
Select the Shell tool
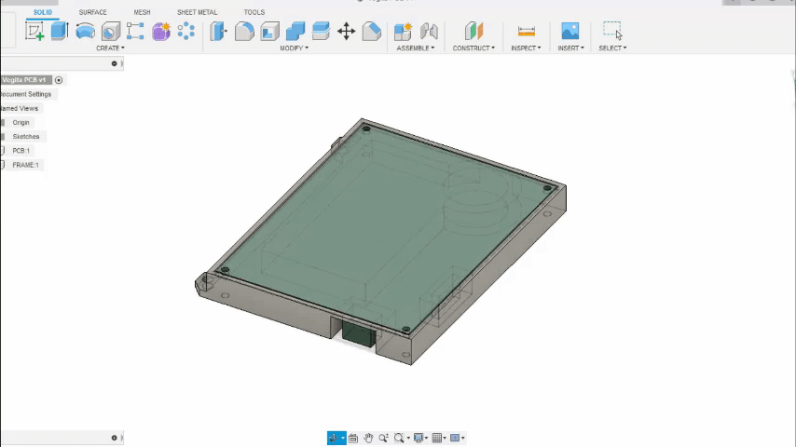click(269, 31)
